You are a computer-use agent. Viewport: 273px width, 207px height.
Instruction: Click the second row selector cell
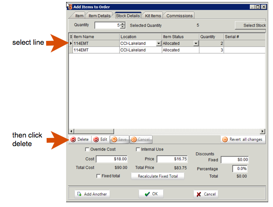pyautogui.click(x=71, y=50)
